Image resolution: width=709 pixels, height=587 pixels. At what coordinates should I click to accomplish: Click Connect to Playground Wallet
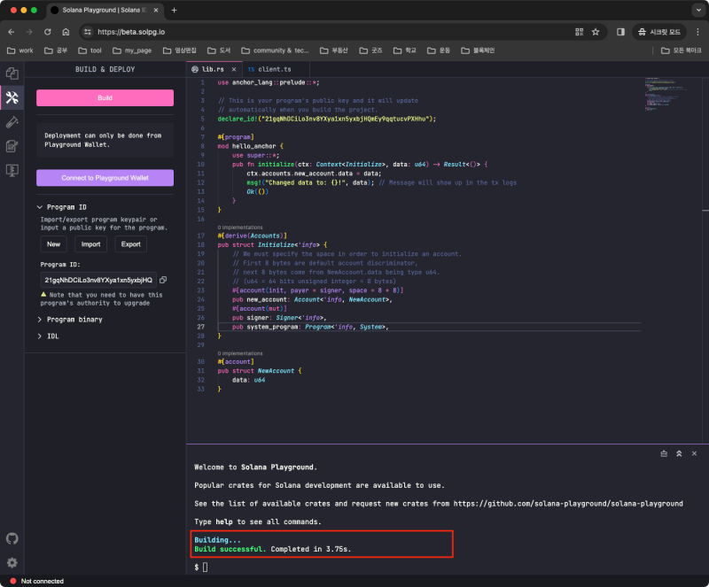point(105,178)
